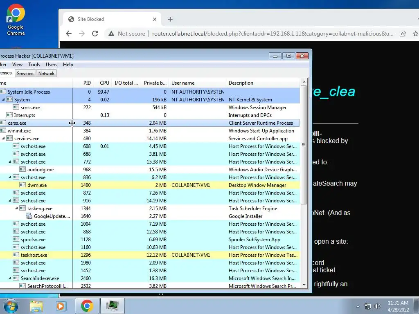The height and width of the screenshot is (314, 419).
Task: Click the Not secure warning icon
Action: pyautogui.click(x=111, y=34)
